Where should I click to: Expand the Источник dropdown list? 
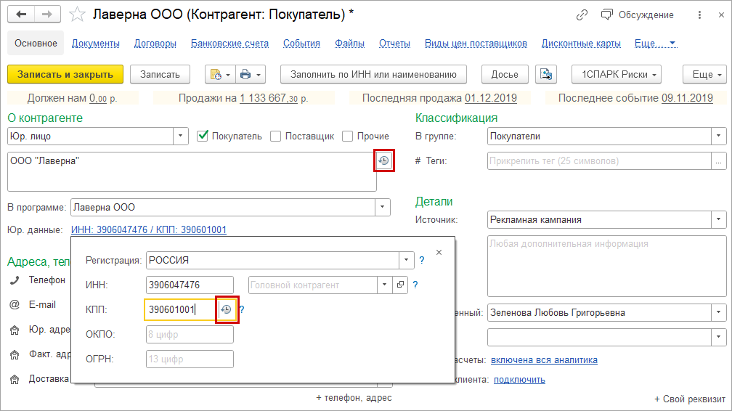(718, 219)
